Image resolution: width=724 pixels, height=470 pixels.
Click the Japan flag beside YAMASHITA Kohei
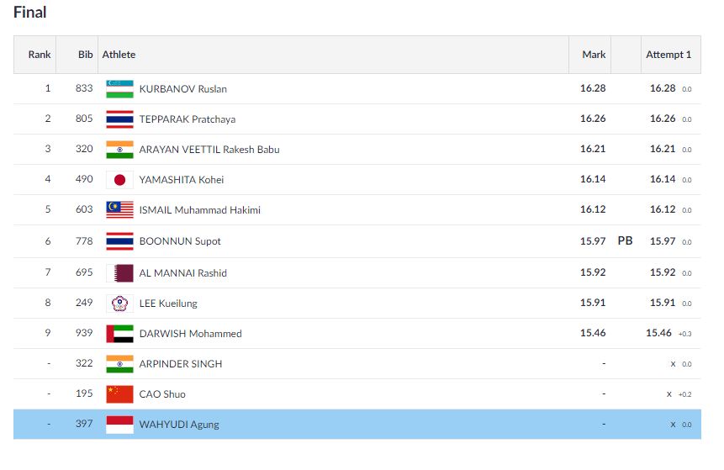point(119,180)
